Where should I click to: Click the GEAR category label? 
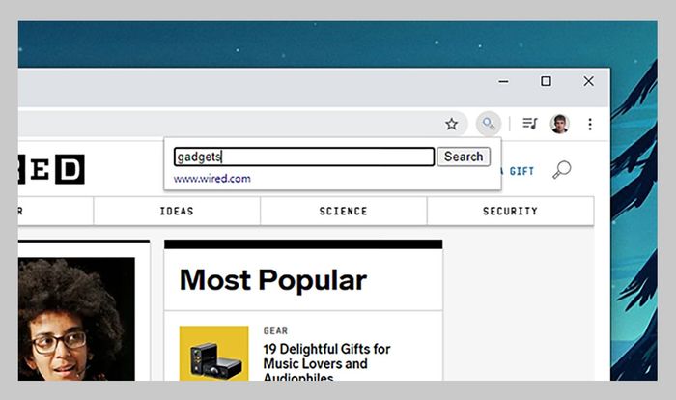275,330
